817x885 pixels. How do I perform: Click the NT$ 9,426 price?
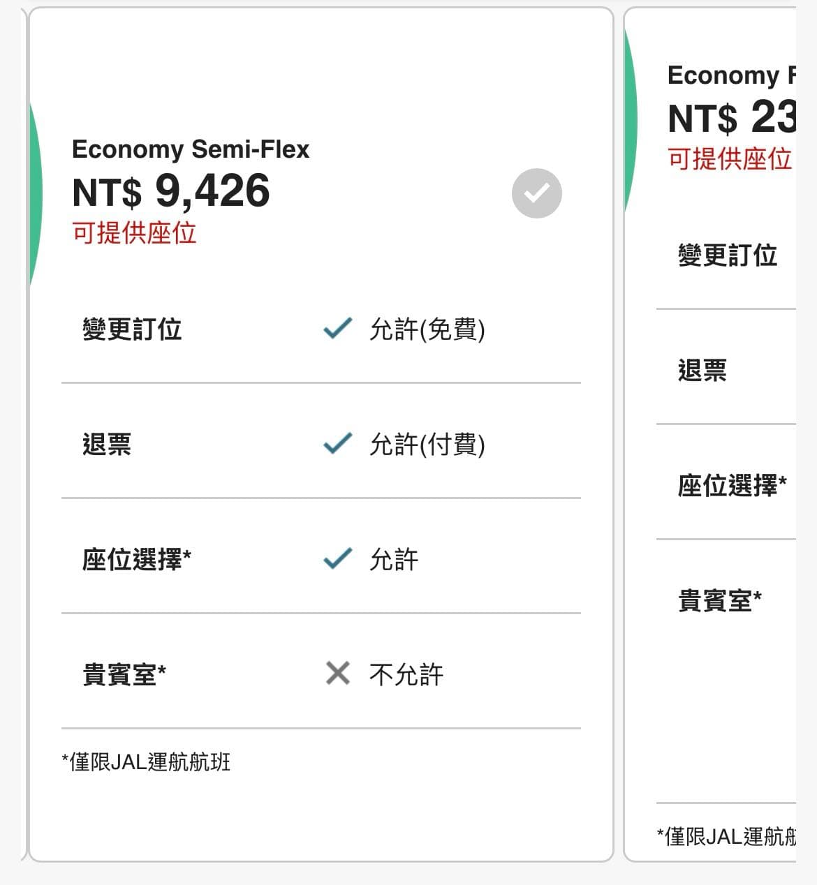[171, 191]
